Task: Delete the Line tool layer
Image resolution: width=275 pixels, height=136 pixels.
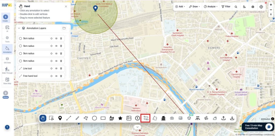Action: (61, 69)
